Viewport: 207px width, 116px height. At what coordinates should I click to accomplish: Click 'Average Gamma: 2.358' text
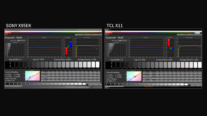[x=87, y=60]
